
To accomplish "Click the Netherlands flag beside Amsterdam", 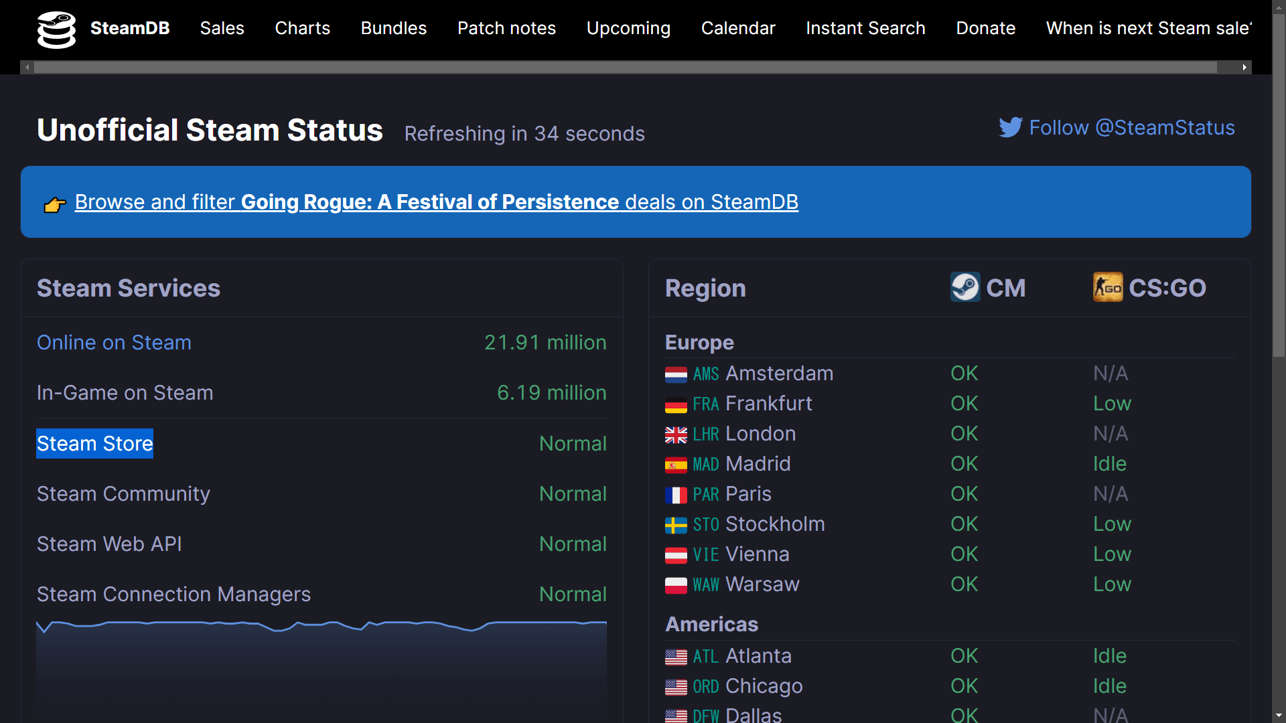I will (676, 375).
